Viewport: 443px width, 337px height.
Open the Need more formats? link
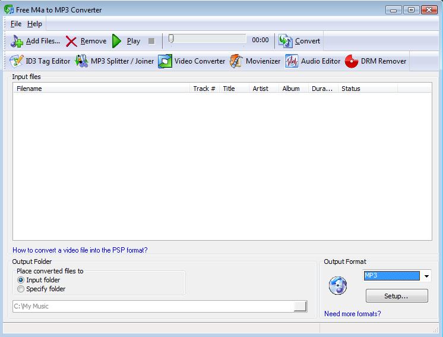point(352,314)
